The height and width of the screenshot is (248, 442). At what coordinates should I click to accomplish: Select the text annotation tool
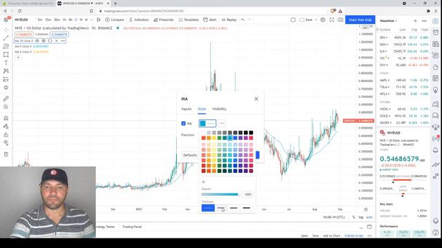[6, 63]
